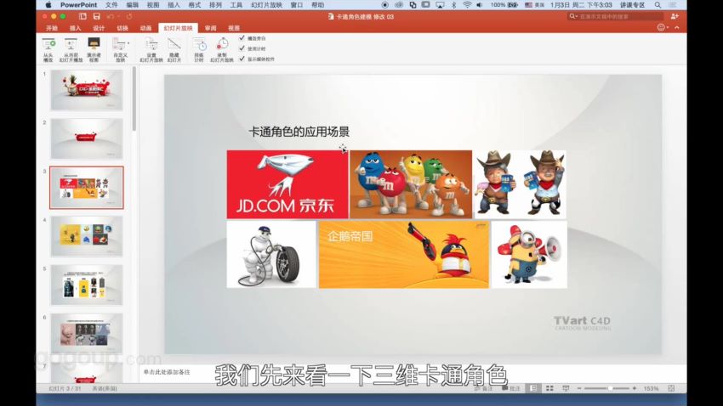723x406 pixels.
Task: Switch to the 切换 (Transitions) ribbon tab
Action: click(x=122, y=28)
